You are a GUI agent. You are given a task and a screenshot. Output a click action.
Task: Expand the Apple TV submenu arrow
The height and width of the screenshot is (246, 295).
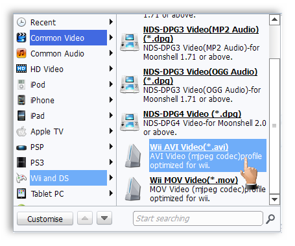point(111,131)
